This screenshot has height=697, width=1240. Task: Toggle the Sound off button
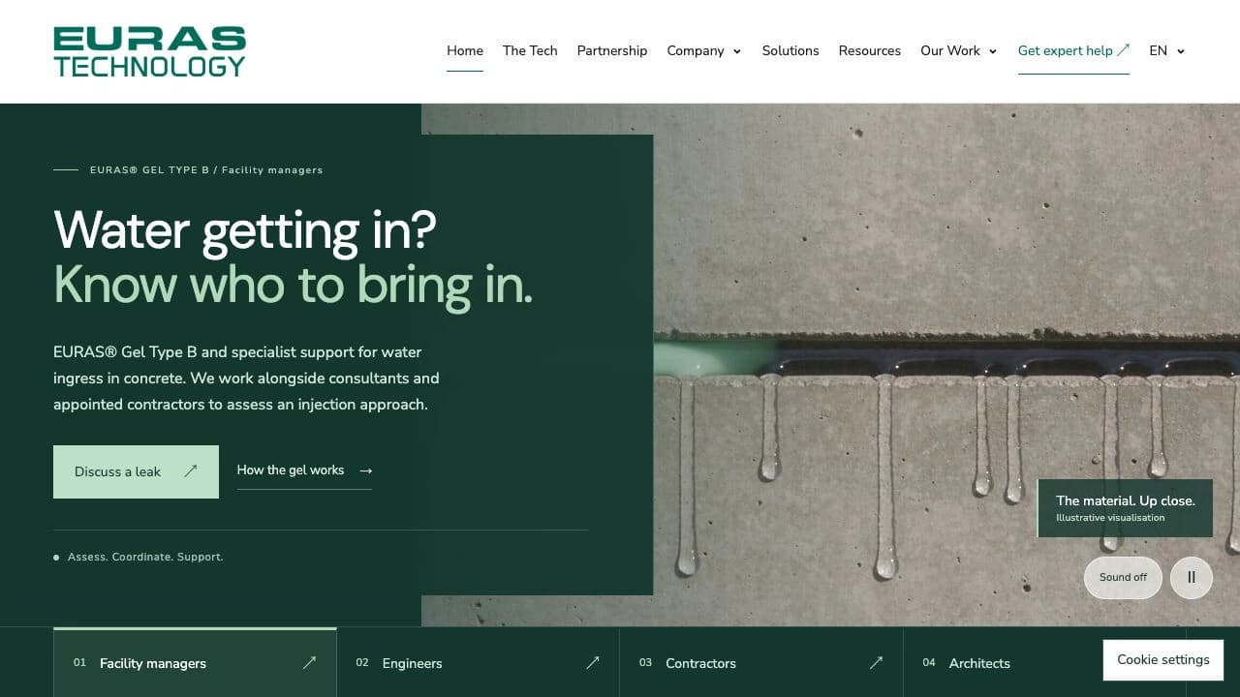pyautogui.click(x=1123, y=577)
